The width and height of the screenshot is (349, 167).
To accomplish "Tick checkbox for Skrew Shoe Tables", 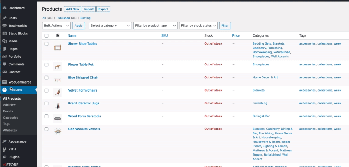I will (46, 44).
